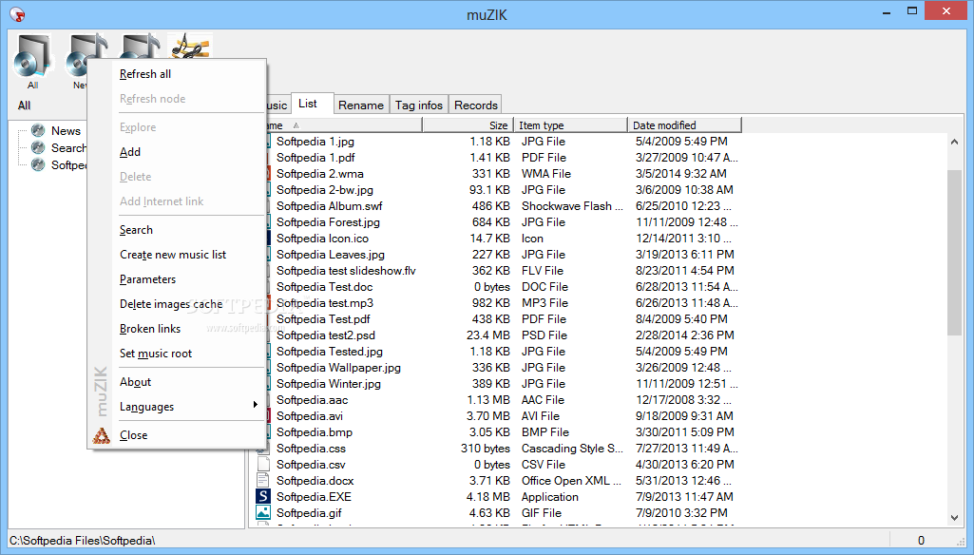Sort by the Item type column header
Screen dimensions: 974x555
pos(571,124)
